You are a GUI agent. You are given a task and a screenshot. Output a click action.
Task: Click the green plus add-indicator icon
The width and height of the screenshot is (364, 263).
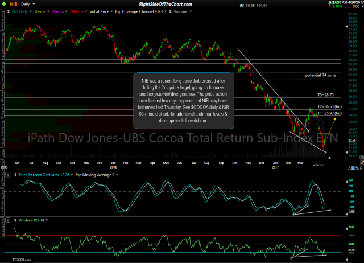4,4
